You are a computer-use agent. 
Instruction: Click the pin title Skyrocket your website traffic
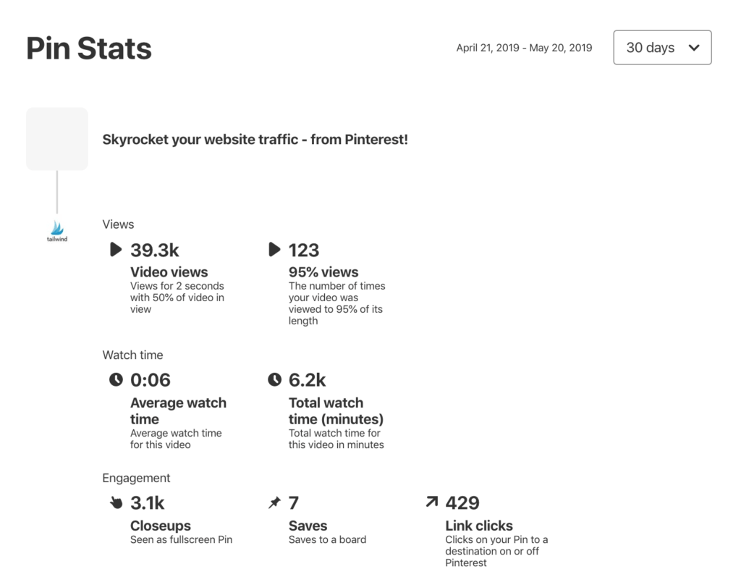click(255, 140)
